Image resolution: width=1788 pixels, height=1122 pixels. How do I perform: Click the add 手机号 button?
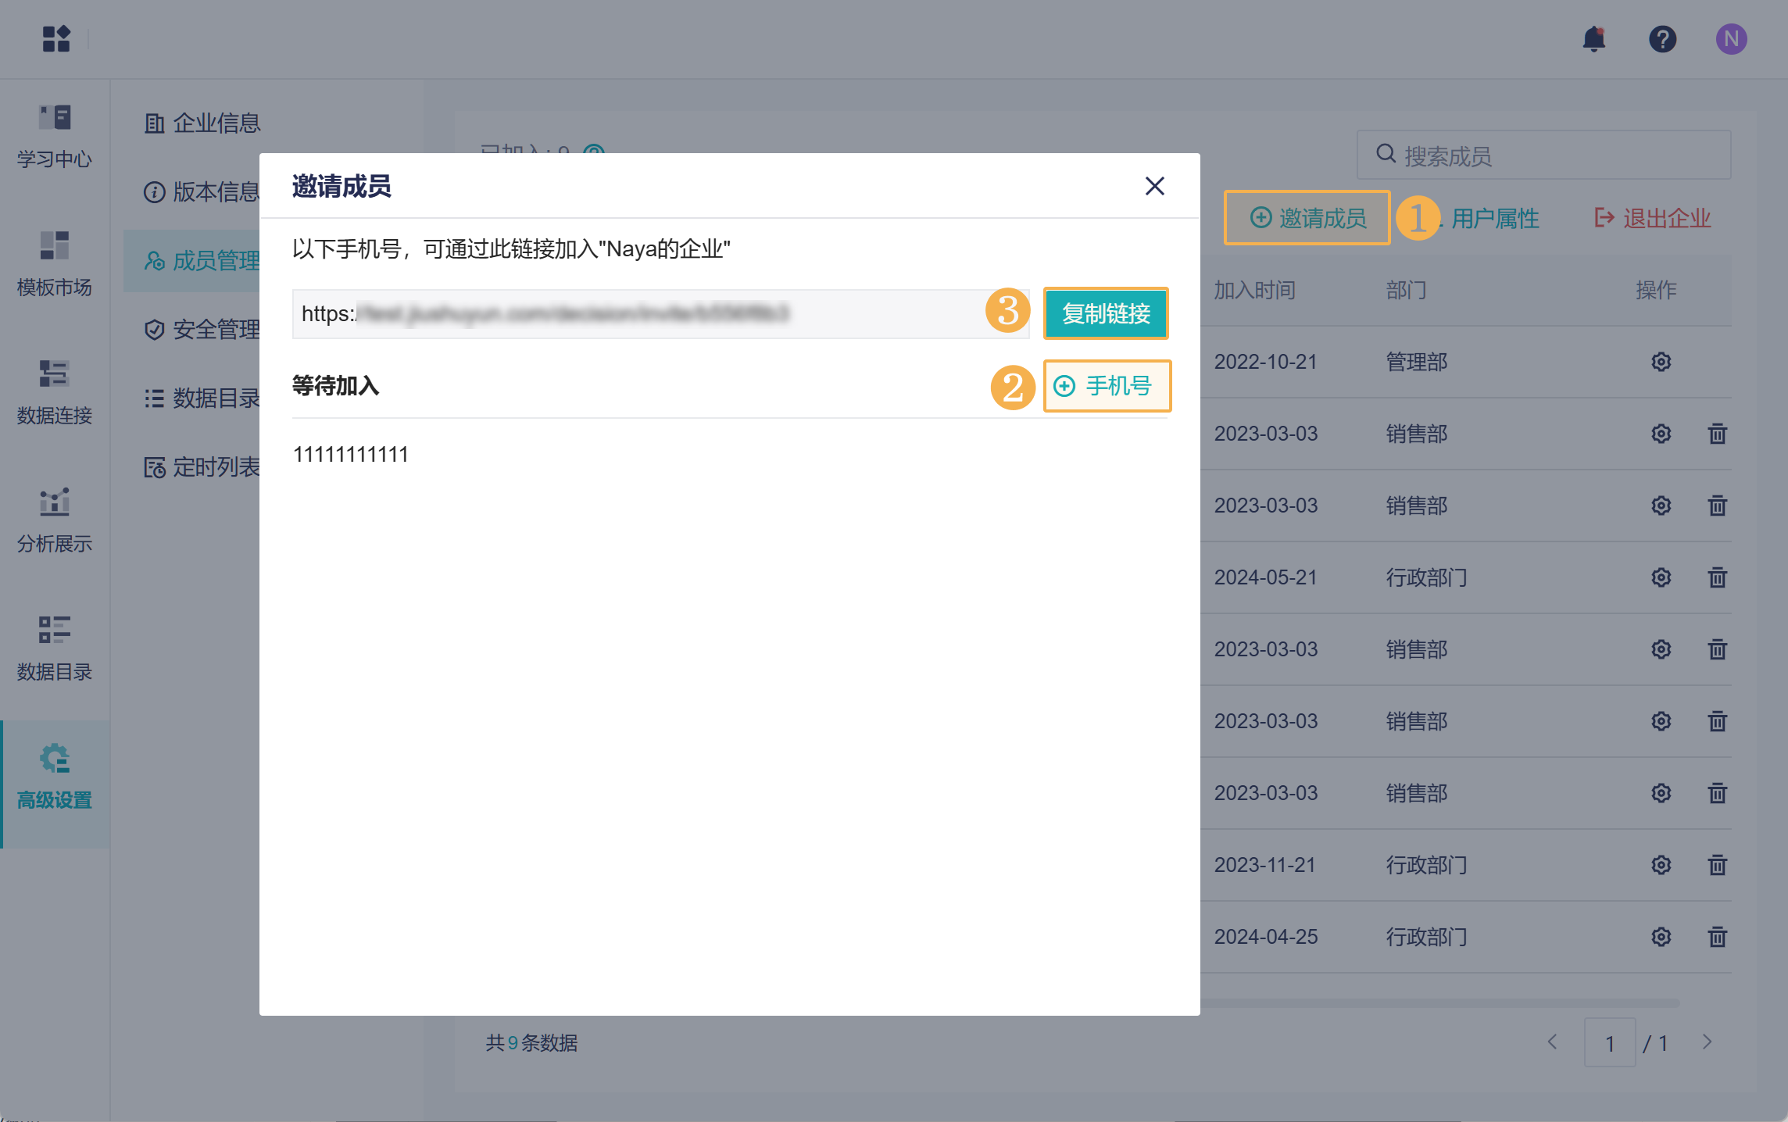[1107, 386]
